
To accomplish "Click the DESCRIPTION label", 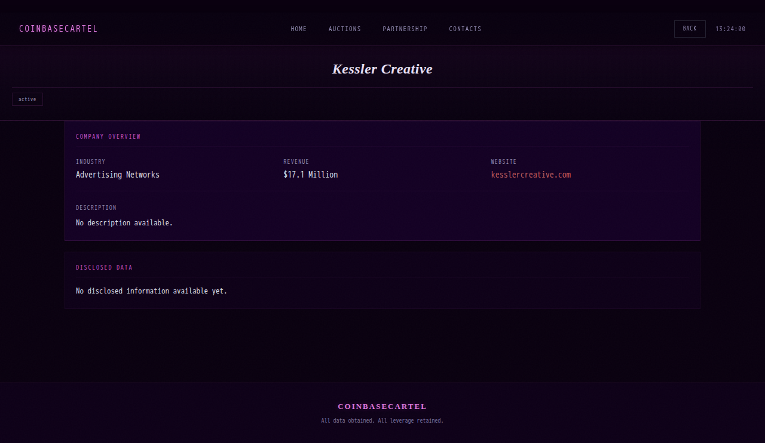I will tap(96, 207).
